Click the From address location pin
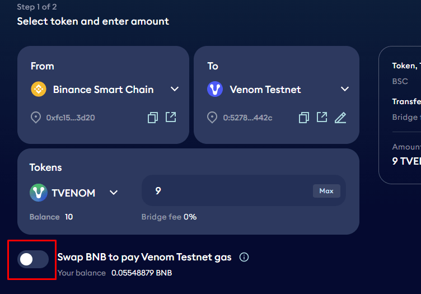The image size is (421, 294). (x=36, y=118)
